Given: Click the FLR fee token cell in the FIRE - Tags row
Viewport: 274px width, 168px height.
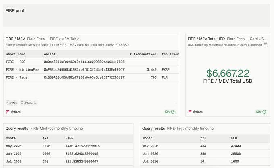Looking at the screenshot, I should [165, 77].
